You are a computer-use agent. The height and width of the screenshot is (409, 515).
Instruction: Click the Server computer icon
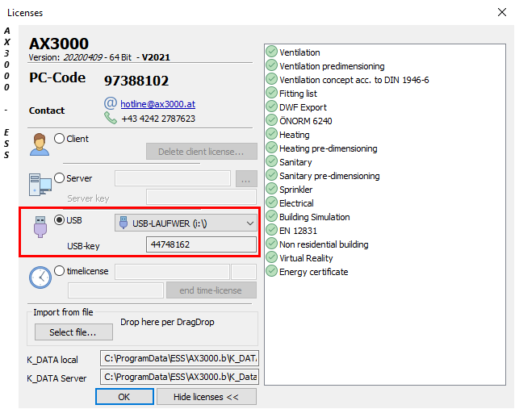coord(40,185)
